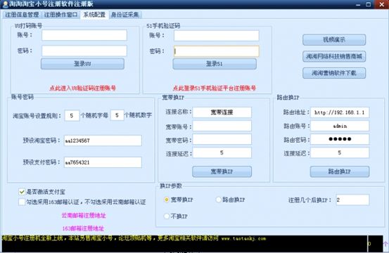Enable the 163邮箱认证 checkbox
Image resolution: width=389 pixels, height=253 pixels.
click(22, 202)
